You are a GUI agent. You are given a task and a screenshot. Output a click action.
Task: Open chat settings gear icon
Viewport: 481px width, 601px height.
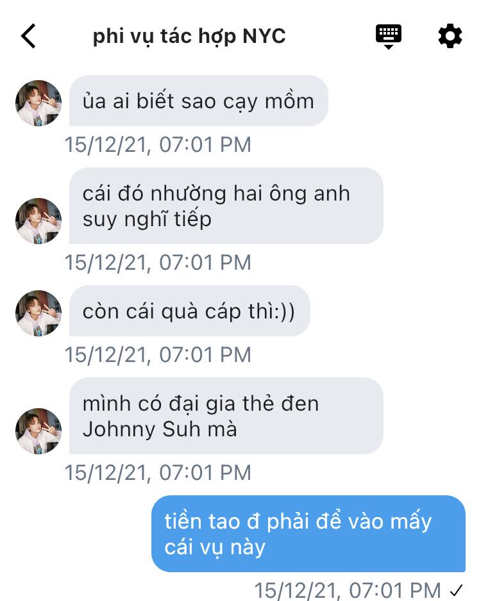[x=450, y=36]
